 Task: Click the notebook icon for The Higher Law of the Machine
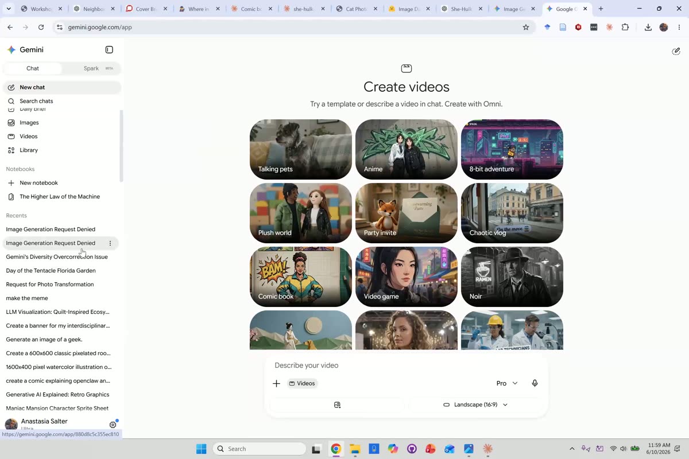coord(11,197)
